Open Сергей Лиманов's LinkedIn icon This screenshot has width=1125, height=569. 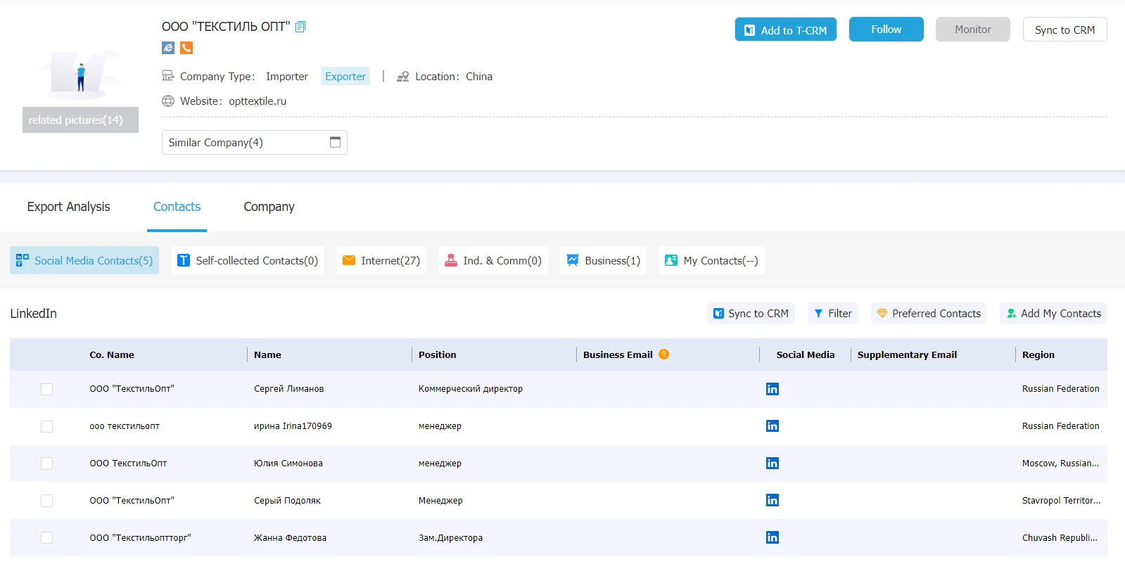[772, 389]
